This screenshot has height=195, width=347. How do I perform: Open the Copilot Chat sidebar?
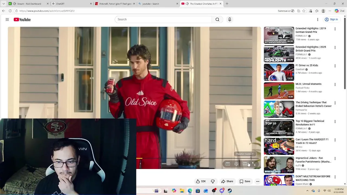point(339,11)
